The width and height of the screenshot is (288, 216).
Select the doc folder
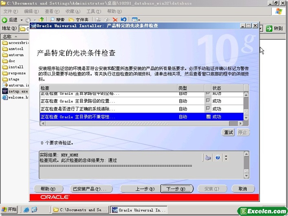[9, 61]
